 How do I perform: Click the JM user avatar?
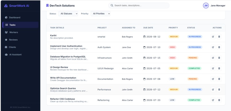pos(206,6)
